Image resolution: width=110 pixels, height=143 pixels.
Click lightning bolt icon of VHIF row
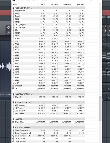(14, 83)
